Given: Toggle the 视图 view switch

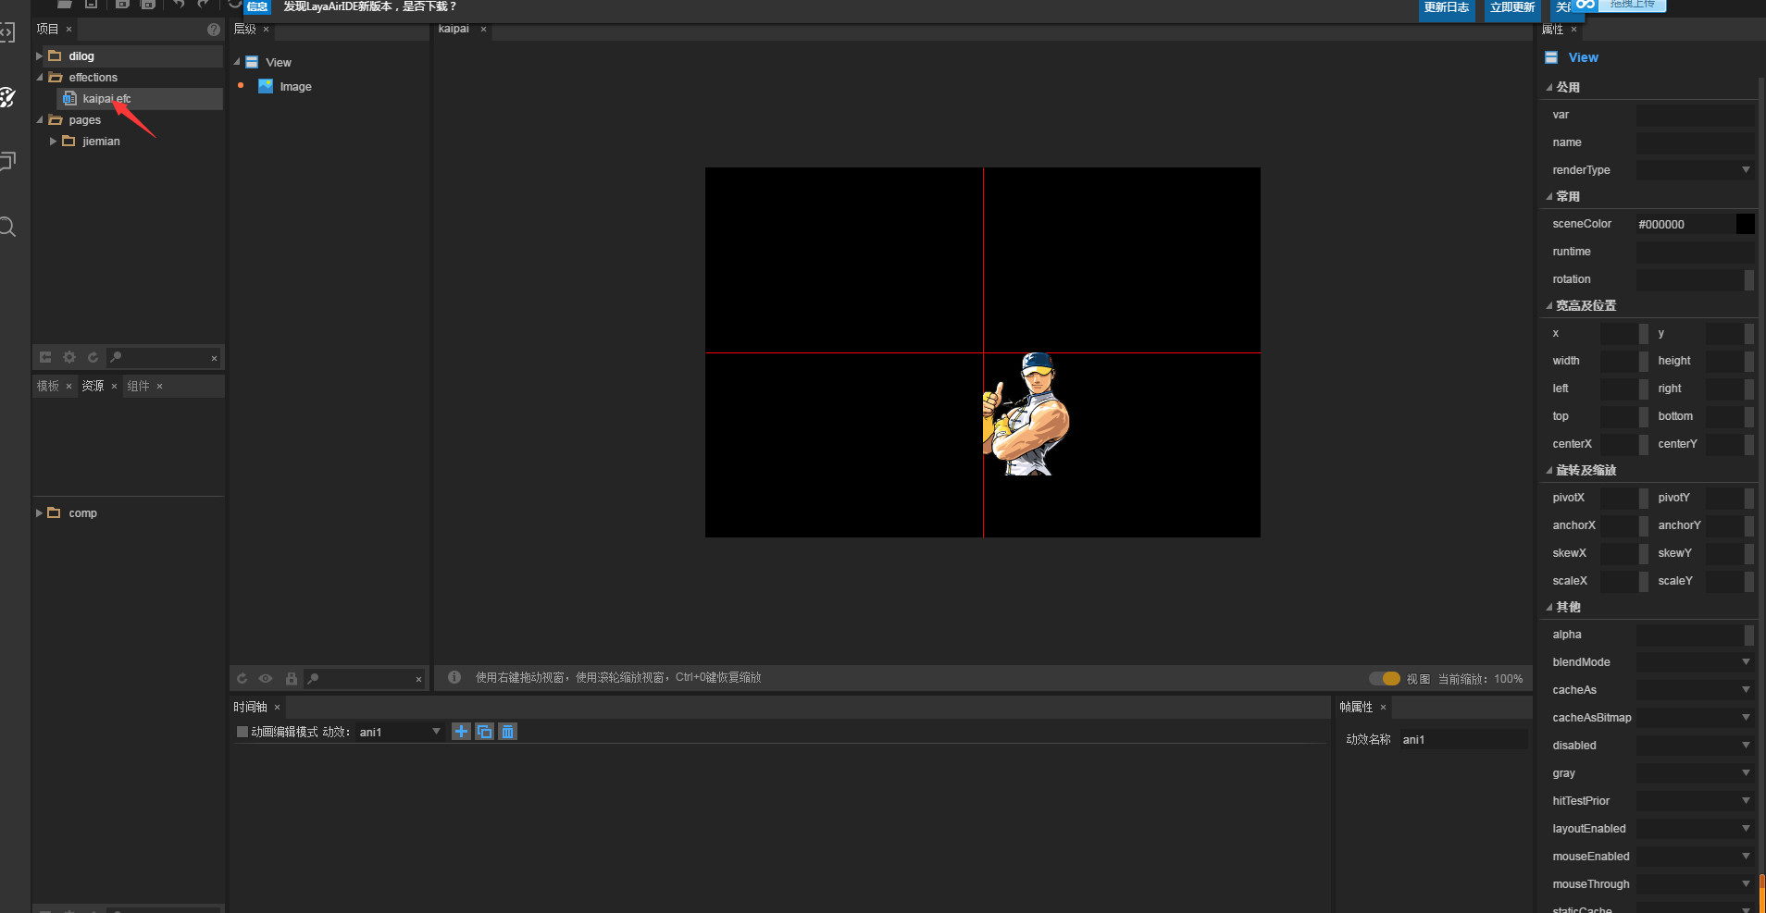Looking at the screenshot, I should click(1386, 678).
